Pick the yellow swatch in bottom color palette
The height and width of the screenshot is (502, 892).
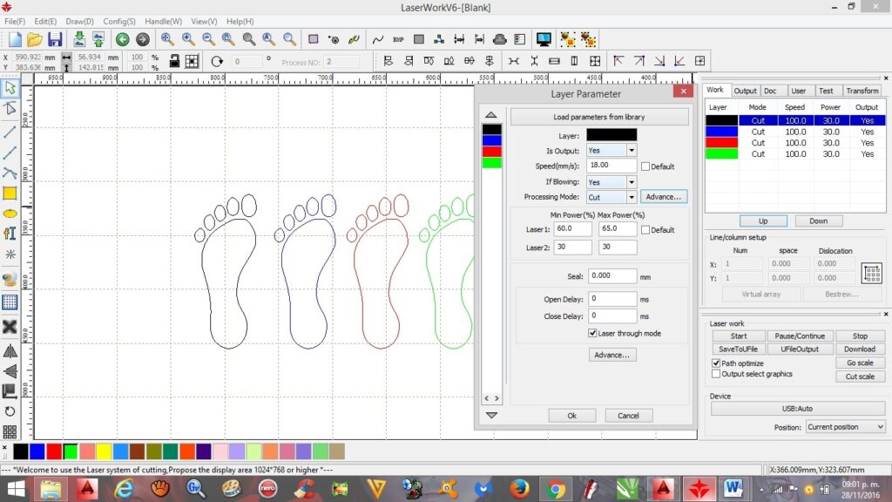(x=103, y=451)
